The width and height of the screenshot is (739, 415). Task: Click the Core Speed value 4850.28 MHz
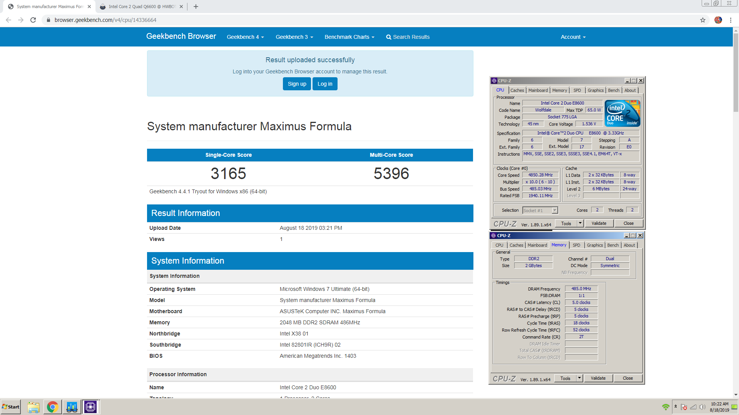pos(540,175)
